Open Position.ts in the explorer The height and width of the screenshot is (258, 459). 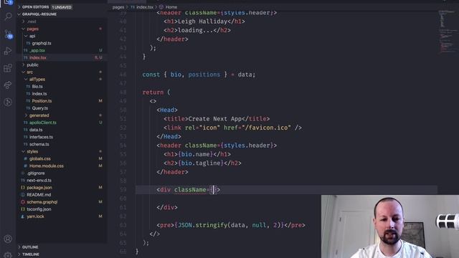[42, 101]
